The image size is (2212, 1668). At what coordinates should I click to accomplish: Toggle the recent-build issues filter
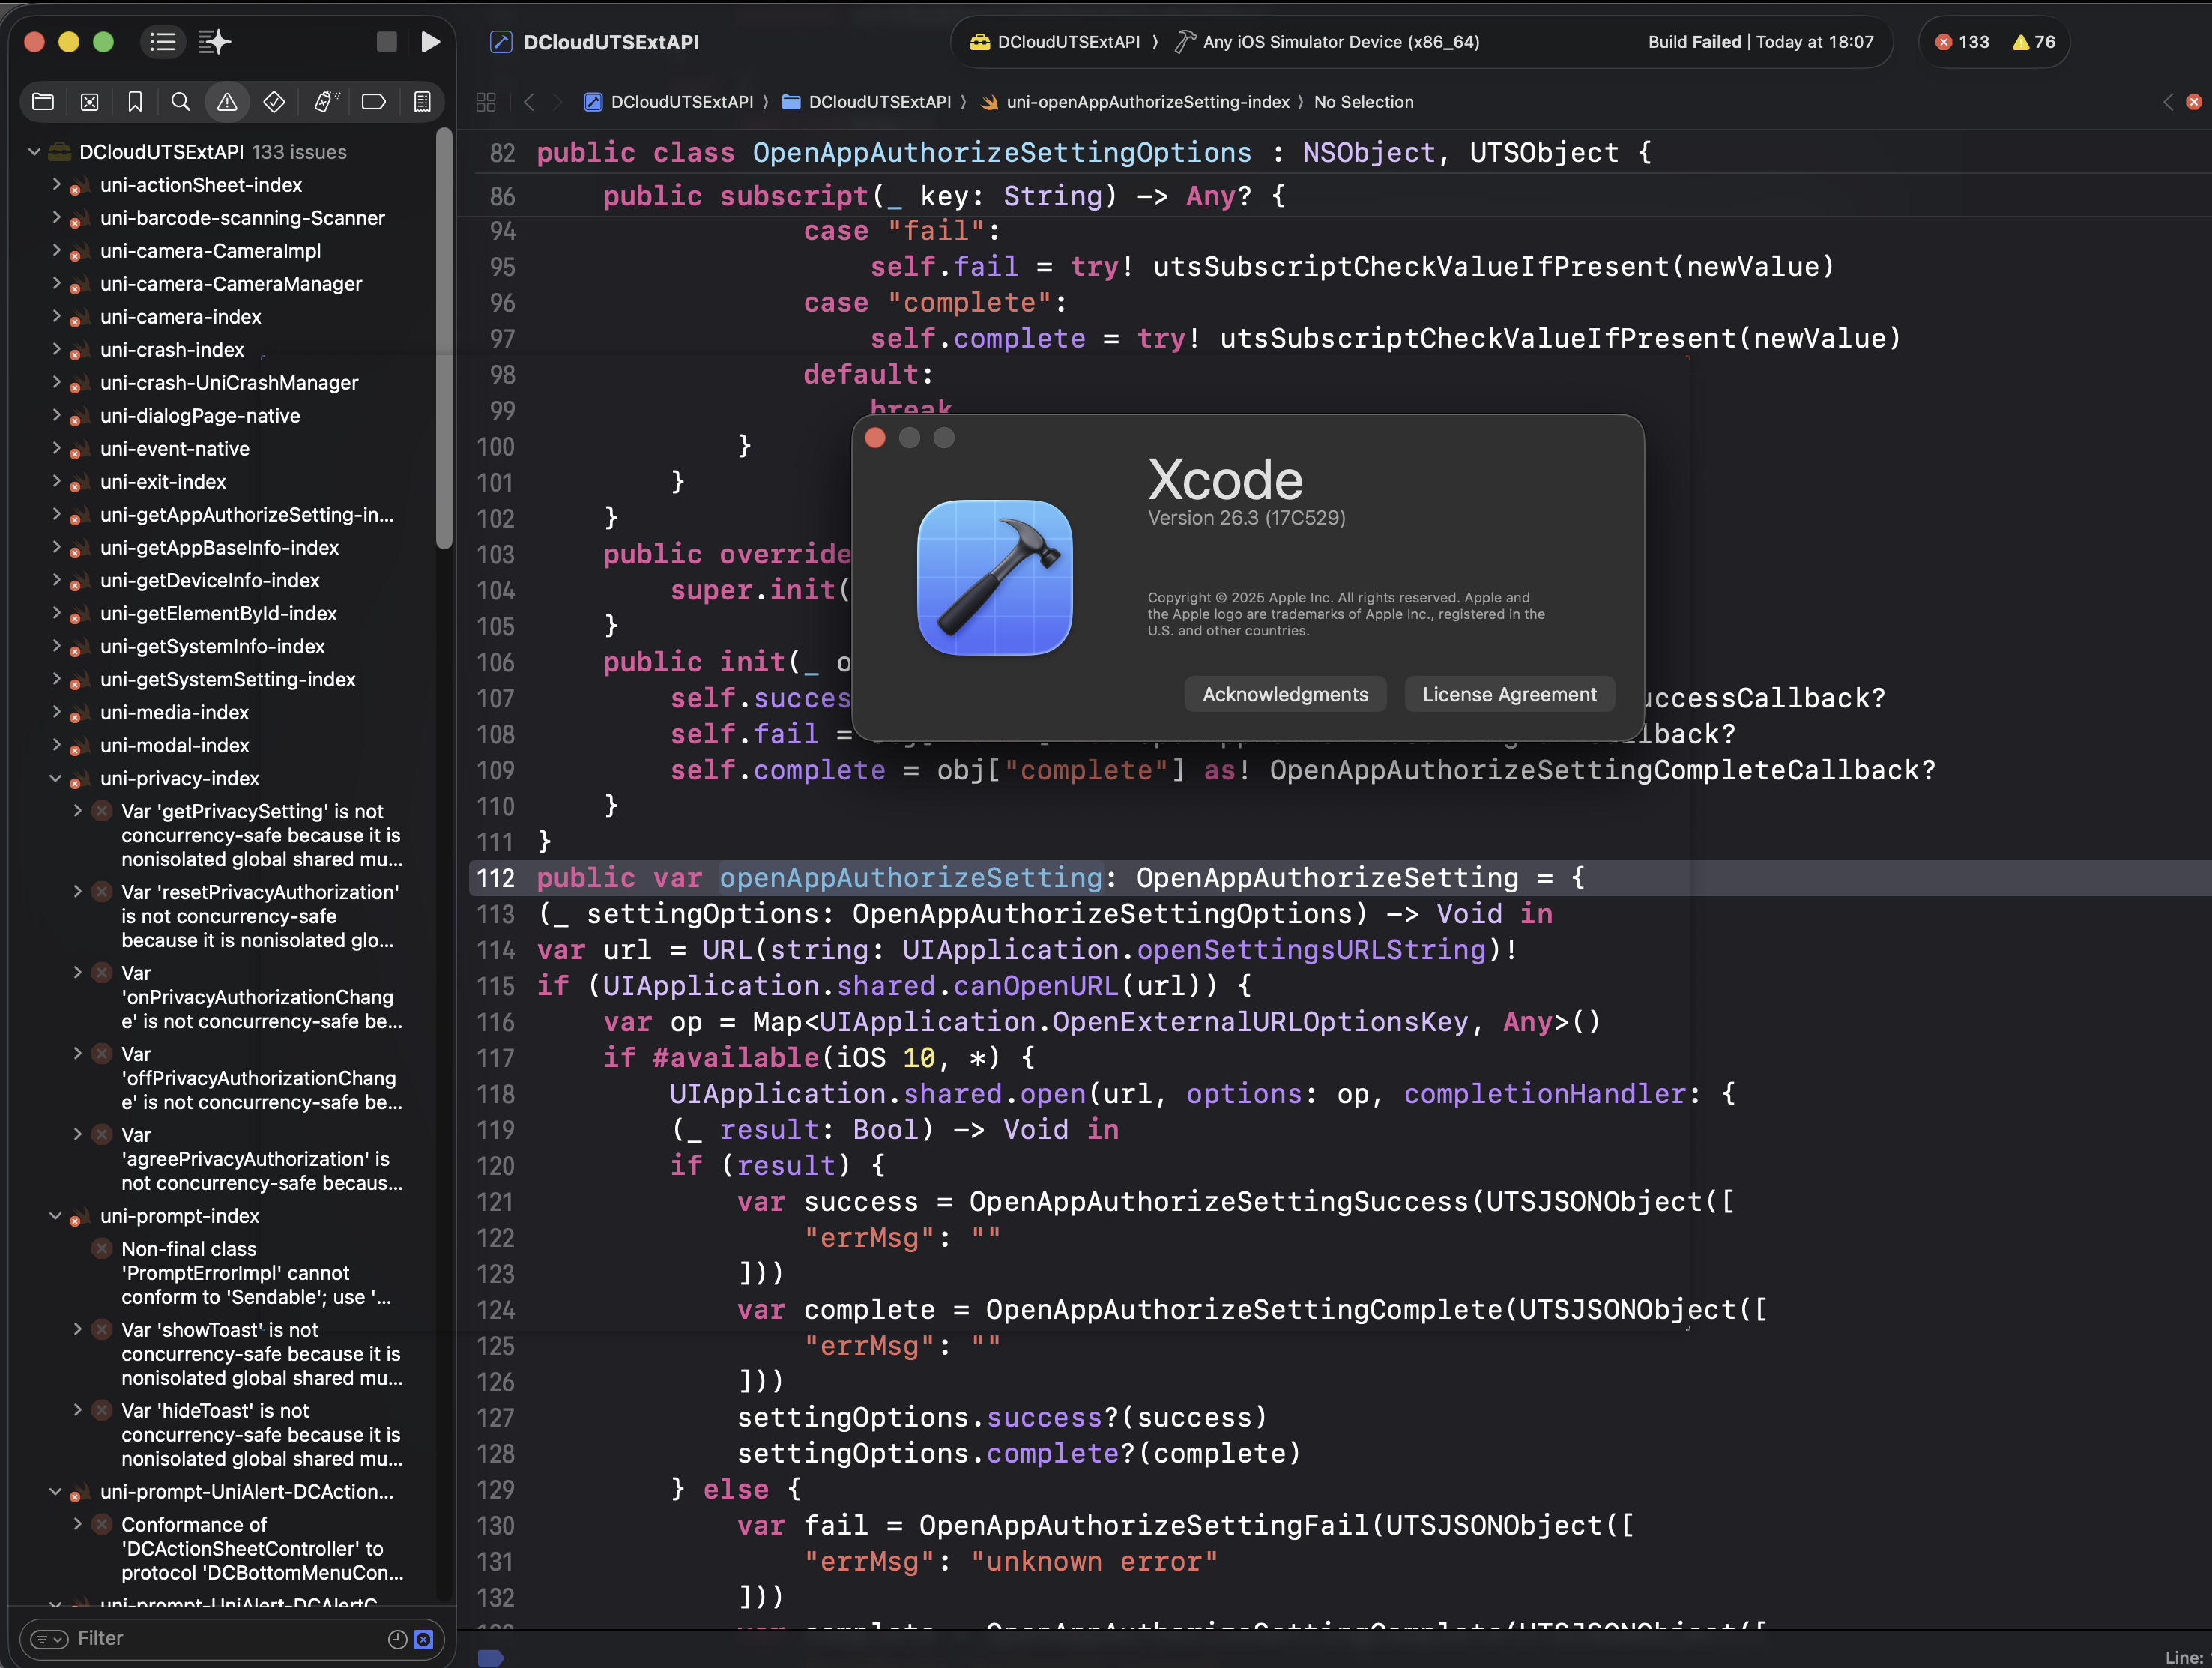pyautogui.click(x=397, y=1638)
